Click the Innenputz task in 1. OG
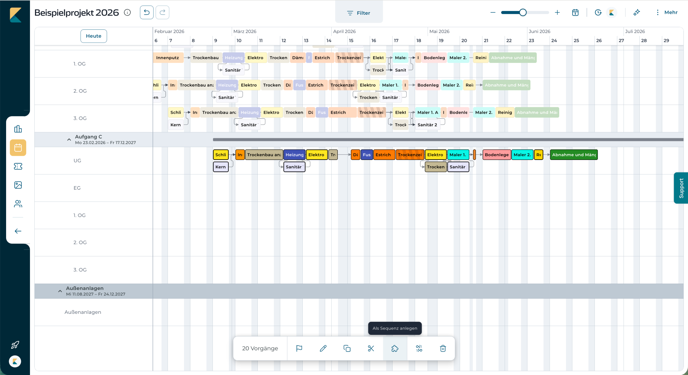The height and width of the screenshot is (375, 688). pyautogui.click(x=168, y=58)
